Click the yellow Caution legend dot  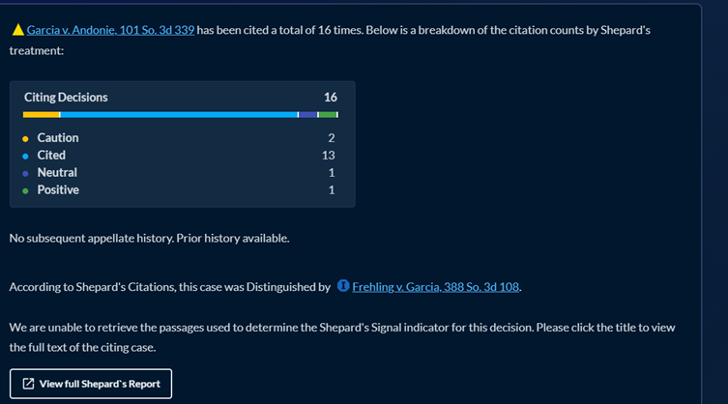click(25, 139)
